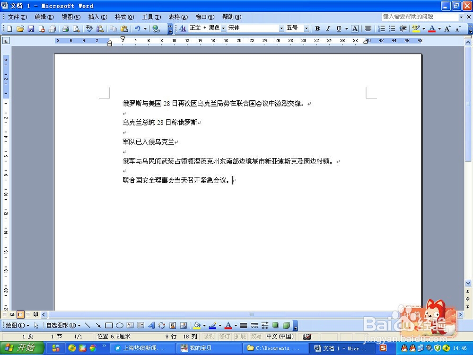Save the document with the floppy icon
Image resolution: width=473 pixels, height=355 pixels.
[x=31, y=29]
